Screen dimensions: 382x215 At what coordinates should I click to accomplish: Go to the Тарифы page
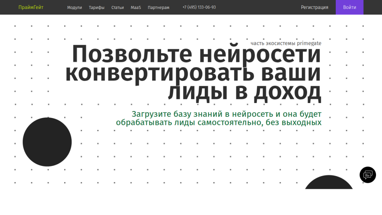pos(97,7)
